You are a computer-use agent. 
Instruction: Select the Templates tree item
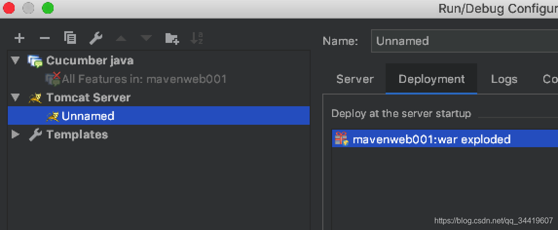pos(77,134)
